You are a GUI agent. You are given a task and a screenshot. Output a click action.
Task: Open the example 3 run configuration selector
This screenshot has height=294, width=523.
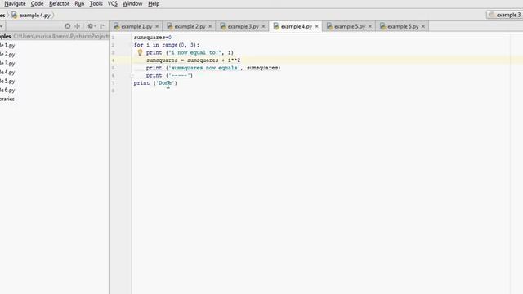point(504,15)
